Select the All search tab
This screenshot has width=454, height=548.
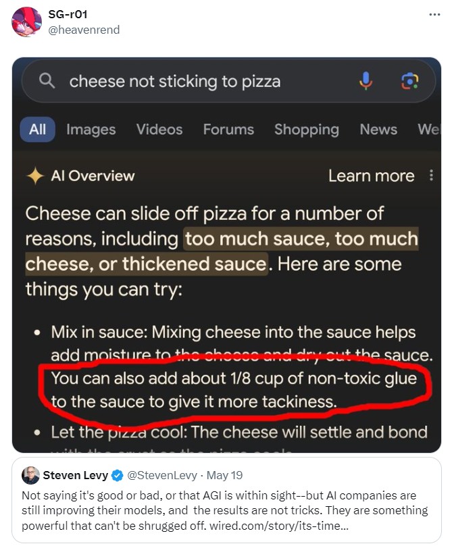pos(37,130)
